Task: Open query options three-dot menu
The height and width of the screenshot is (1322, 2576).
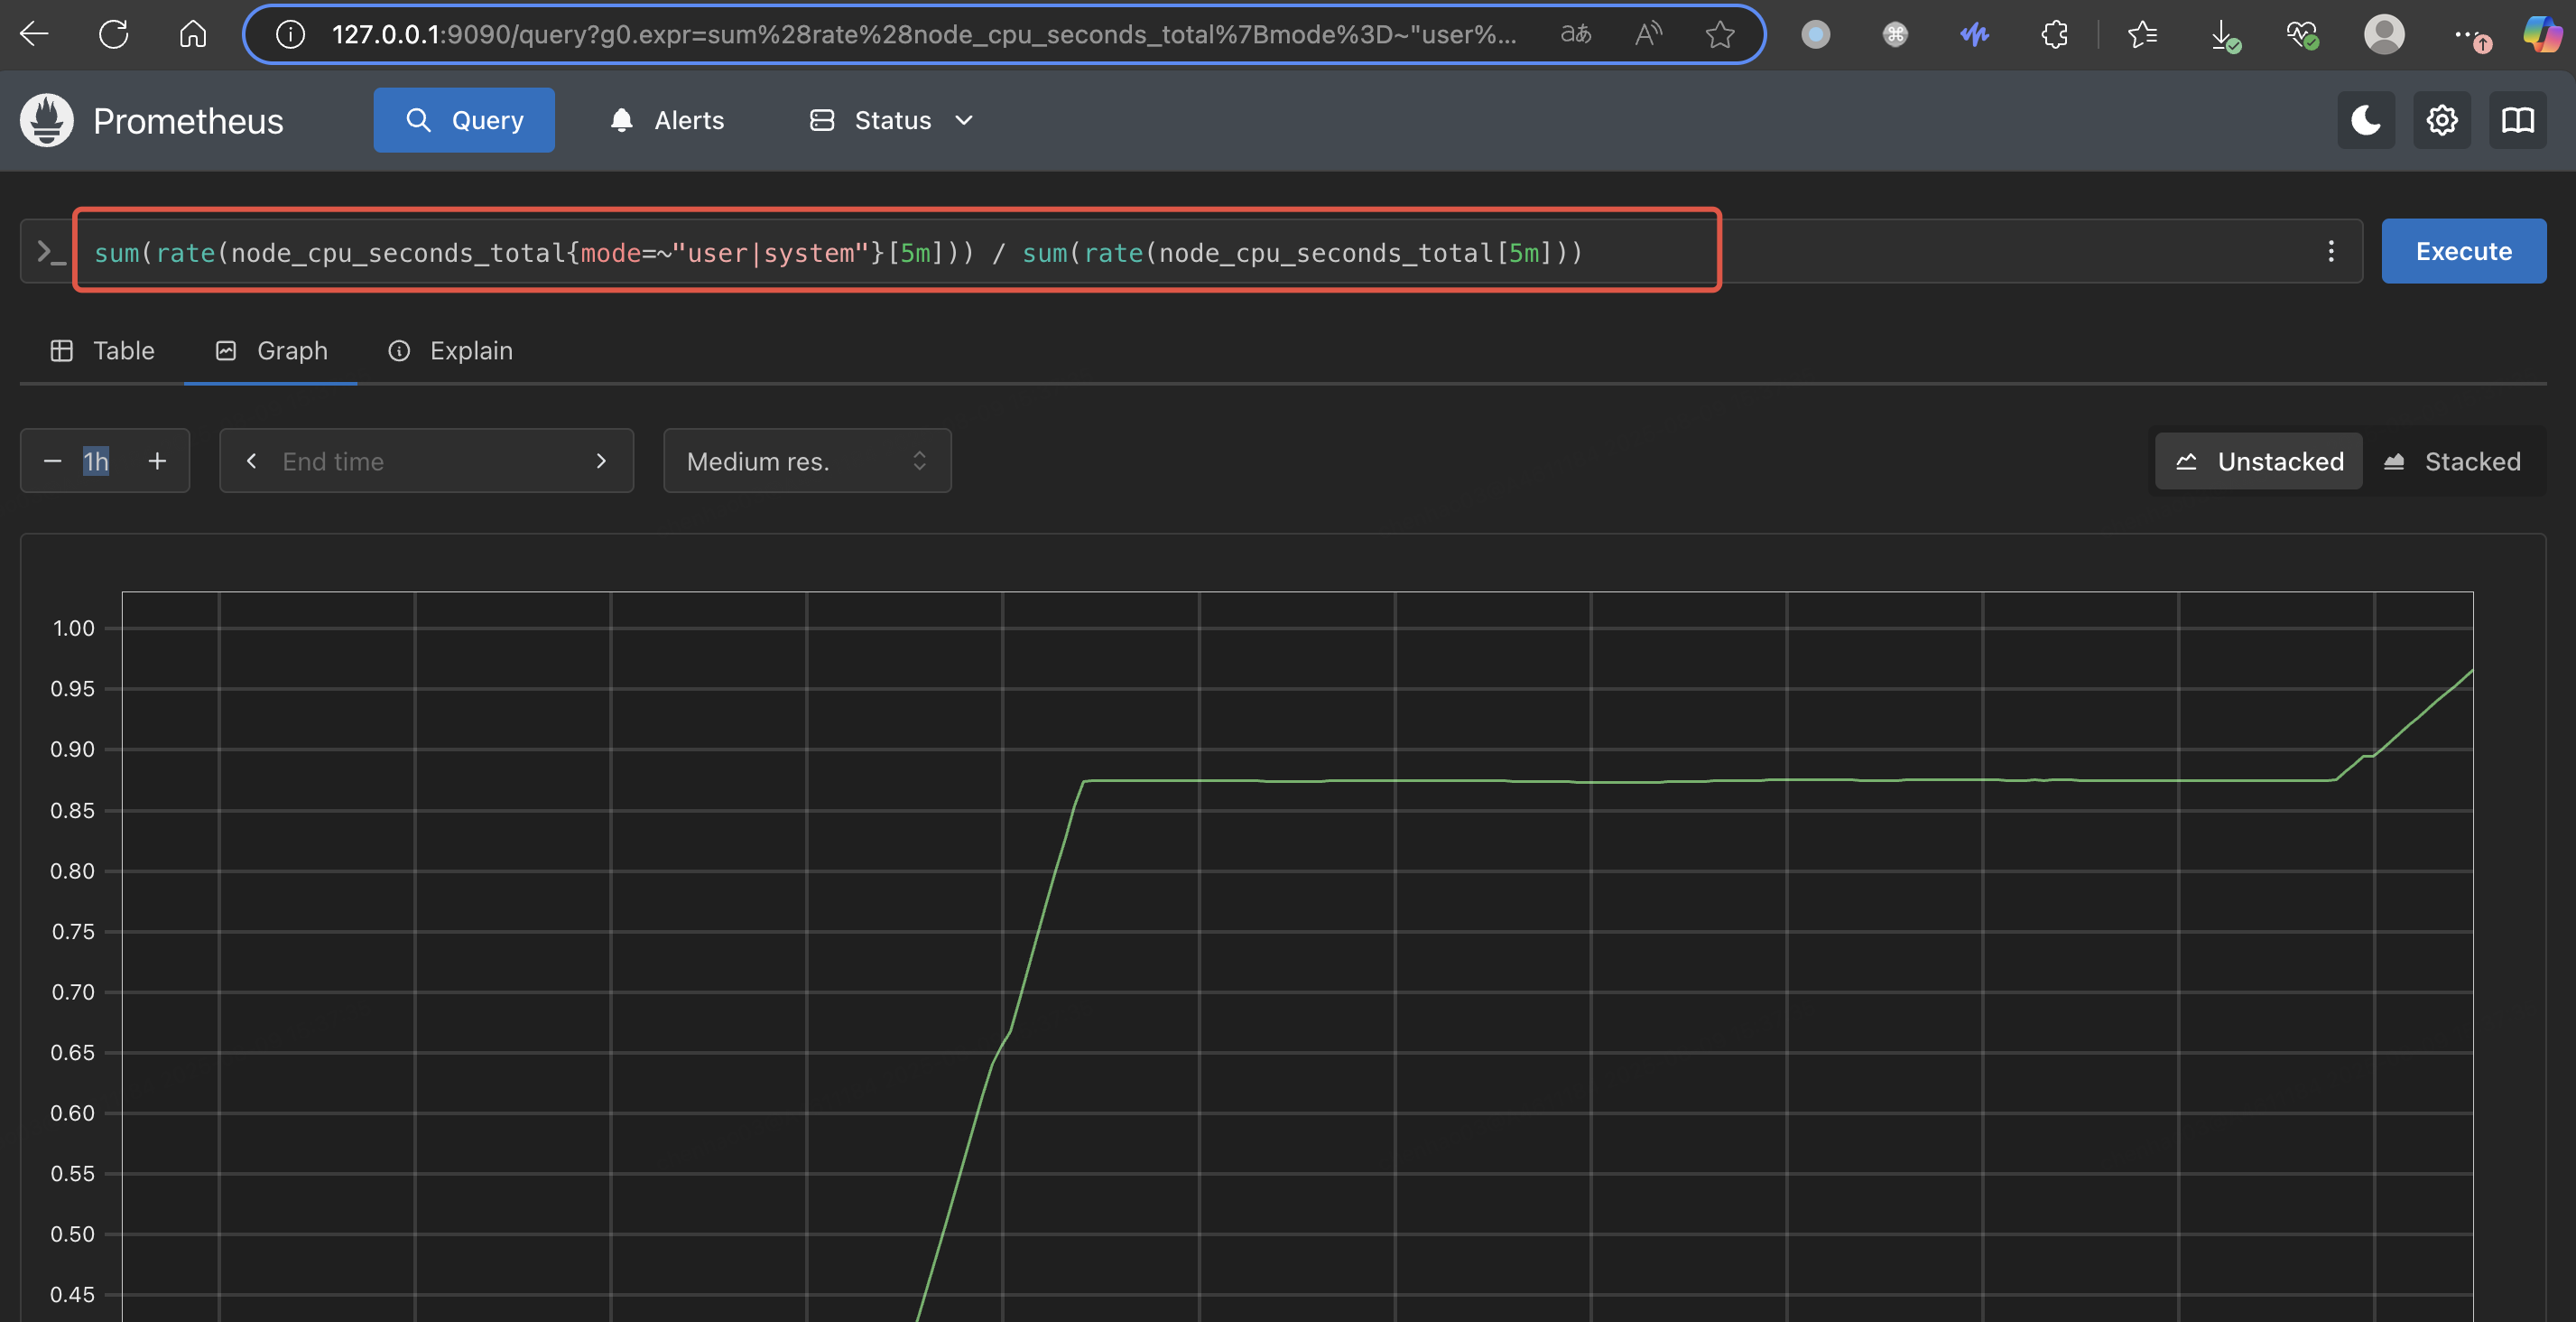Action: tap(2331, 251)
